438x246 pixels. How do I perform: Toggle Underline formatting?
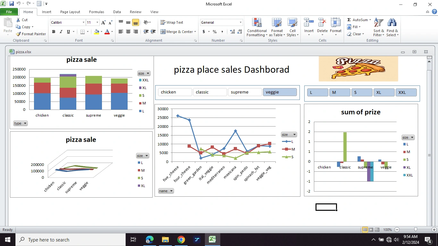tap(68, 32)
